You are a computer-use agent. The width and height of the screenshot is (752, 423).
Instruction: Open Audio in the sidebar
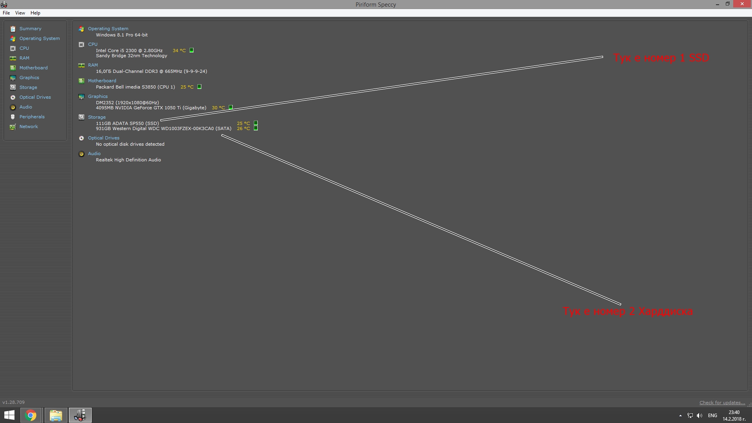(x=26, y=107)
